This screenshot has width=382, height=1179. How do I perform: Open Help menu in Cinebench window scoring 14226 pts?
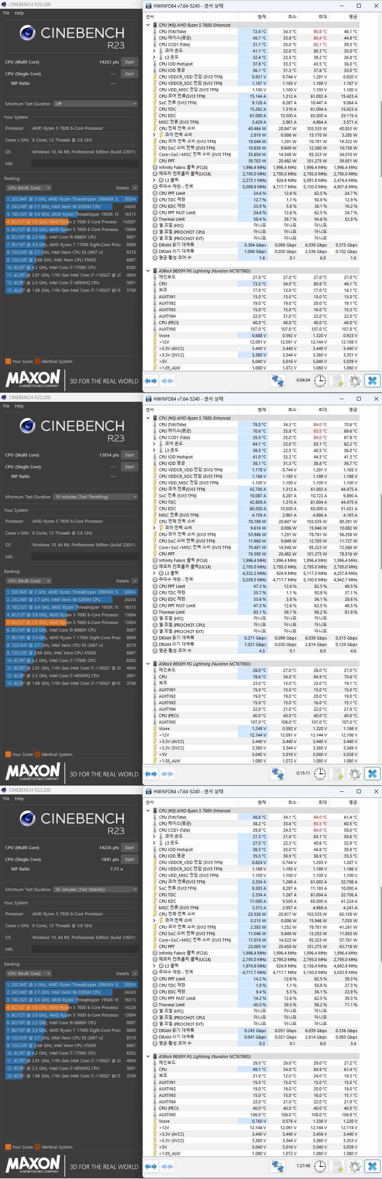tap(19, 798)
